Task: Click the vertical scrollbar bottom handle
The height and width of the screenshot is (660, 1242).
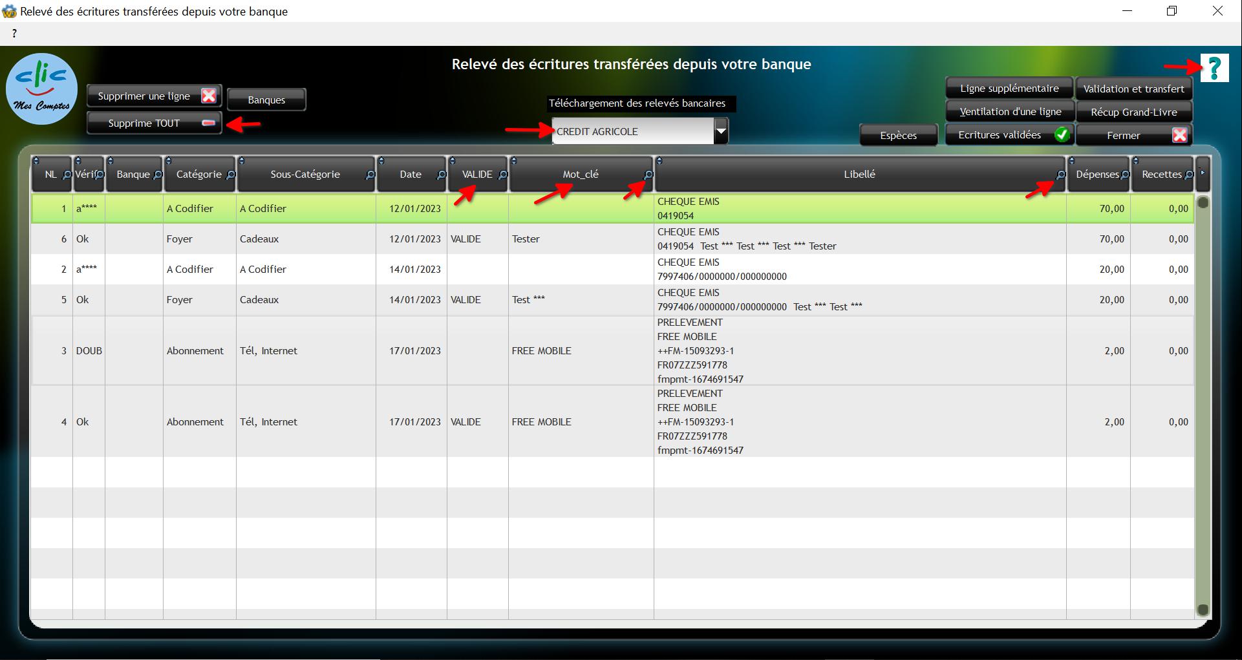Action: click(1203, 610)
